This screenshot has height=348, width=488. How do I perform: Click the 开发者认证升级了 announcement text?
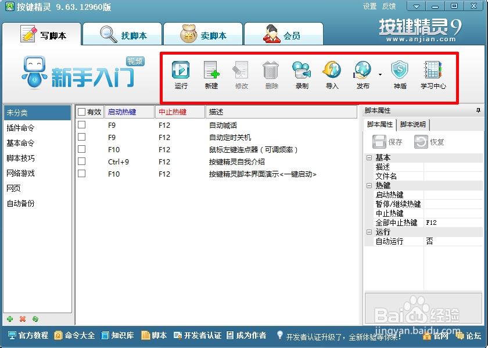(x=343, y=337)
